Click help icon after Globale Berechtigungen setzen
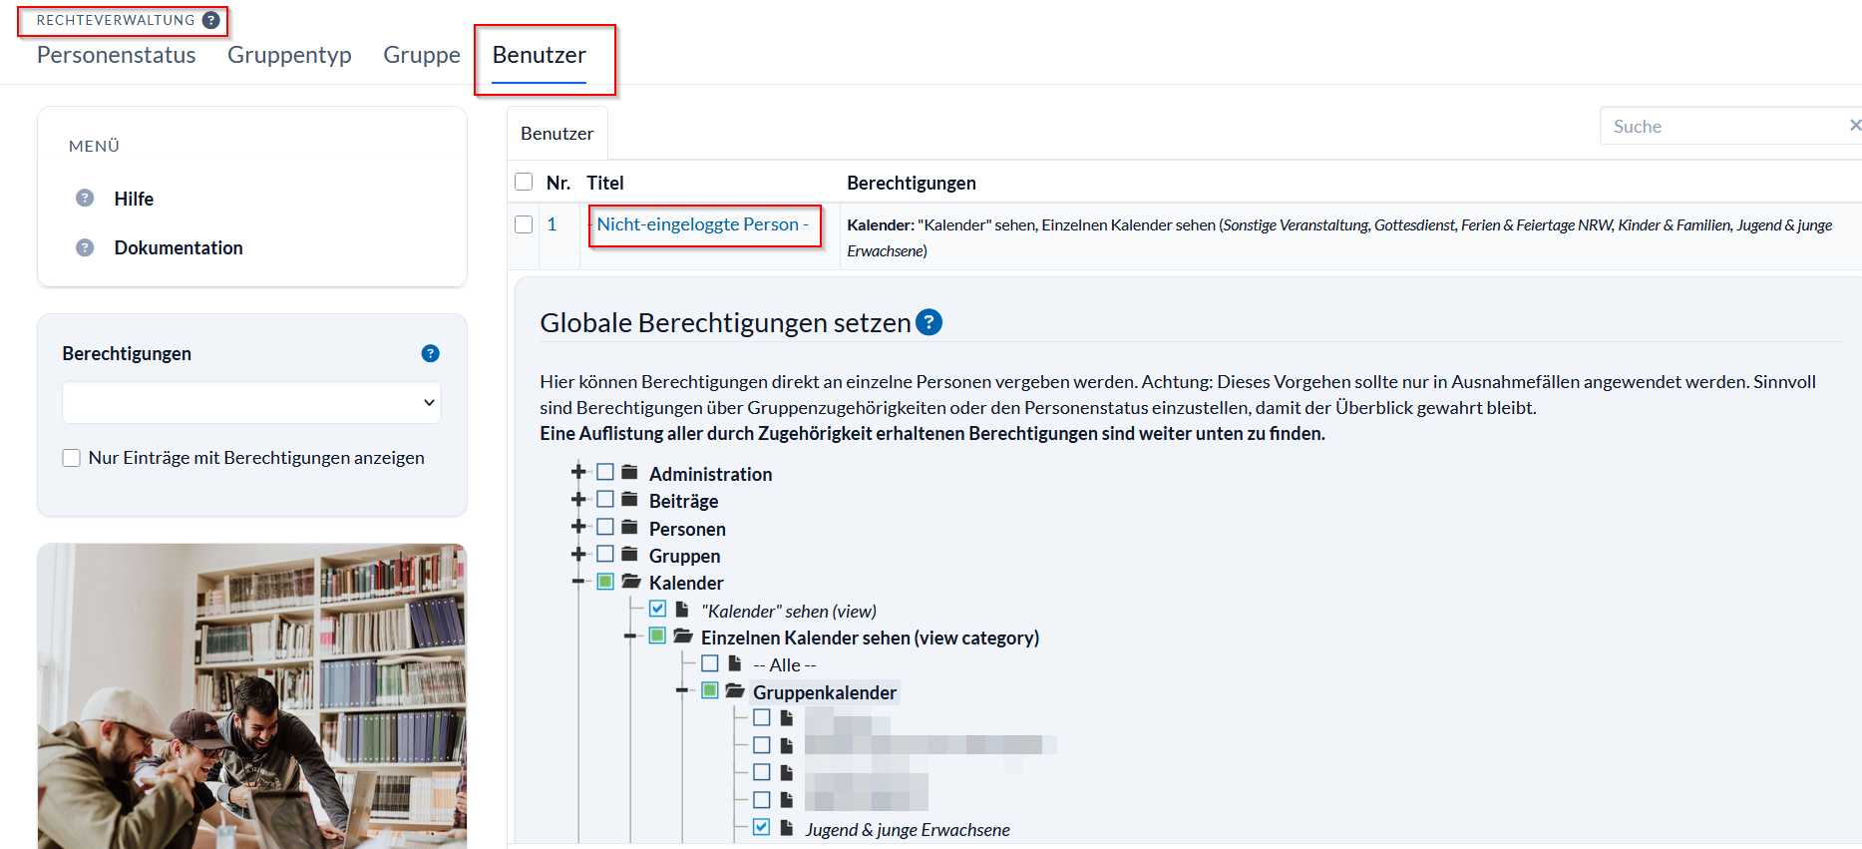Viewport: 1862px width, 849px height. tap(929, 322)
